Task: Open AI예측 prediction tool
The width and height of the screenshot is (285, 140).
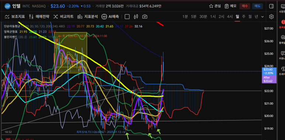Action: pos(110,17)
